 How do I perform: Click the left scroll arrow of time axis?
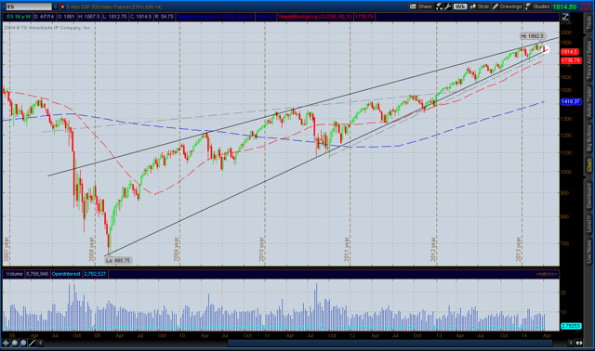pyautogui.click(x=40, y=343)
